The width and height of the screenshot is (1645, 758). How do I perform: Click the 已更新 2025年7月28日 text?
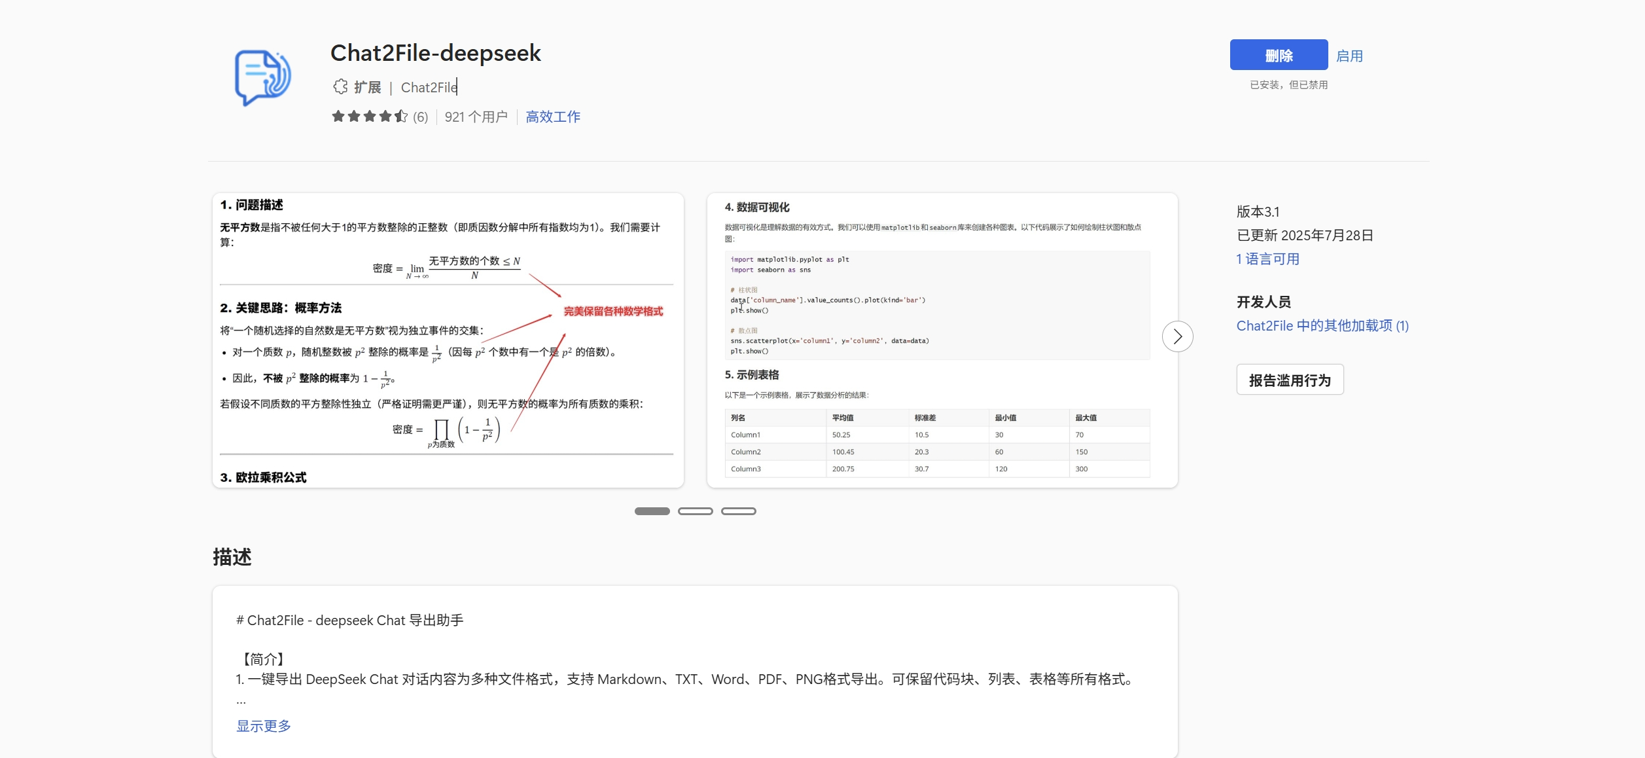pyautogui.click(x=1305, y=236)
